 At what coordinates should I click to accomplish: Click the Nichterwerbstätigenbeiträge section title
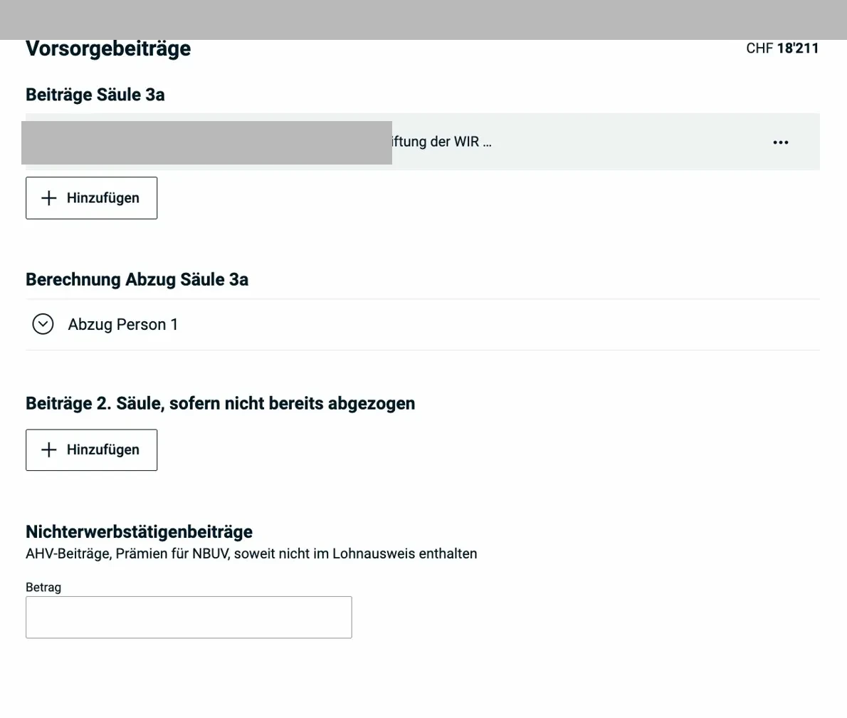coord(139,531)
